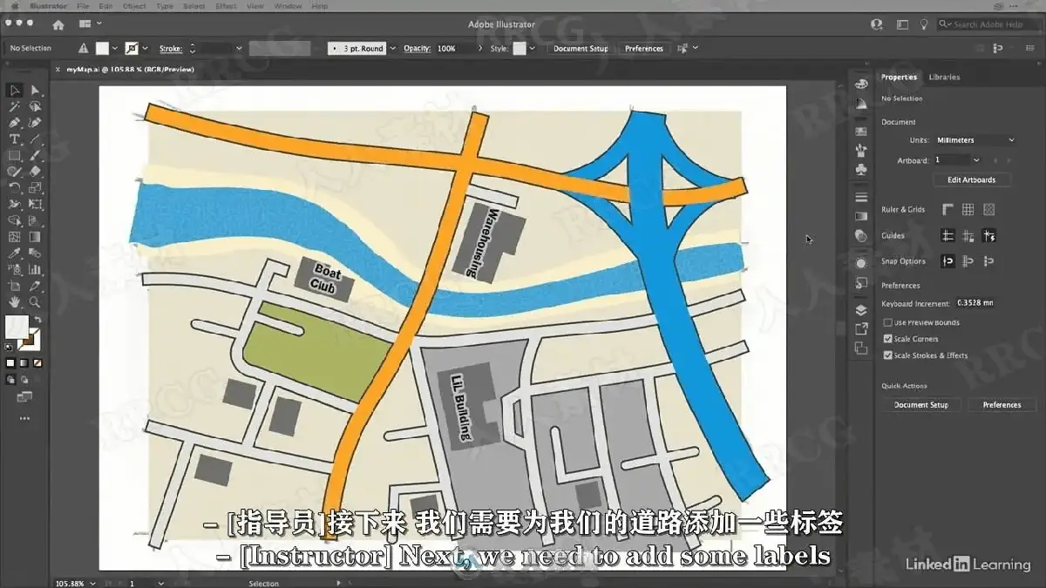Click the fill color swatch in control bar
1046x588 pixels.
coord(102,49)
